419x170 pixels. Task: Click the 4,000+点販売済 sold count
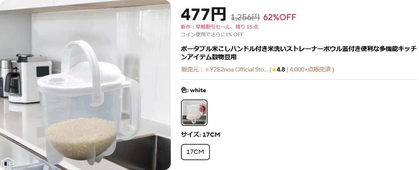point(310,70)
